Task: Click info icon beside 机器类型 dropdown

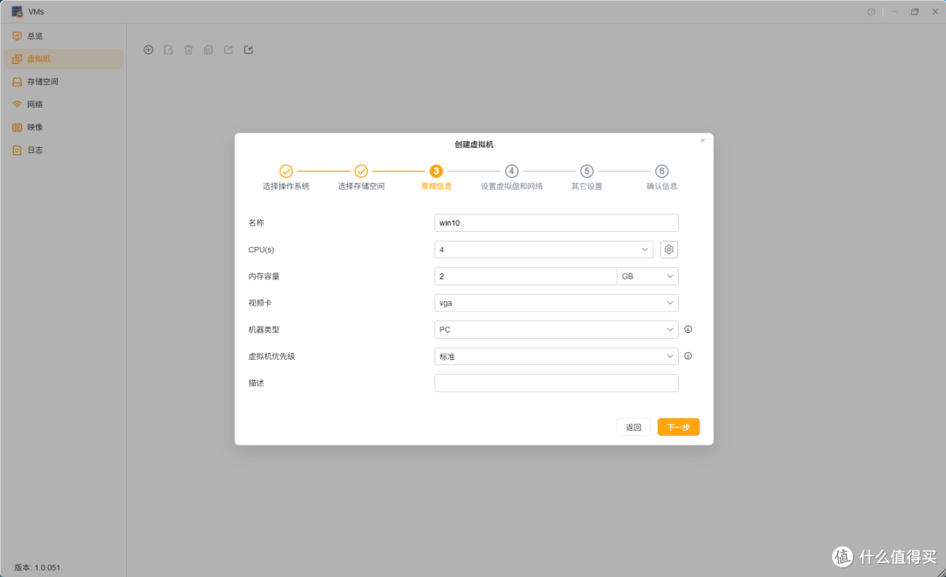Action: (688, 329)
